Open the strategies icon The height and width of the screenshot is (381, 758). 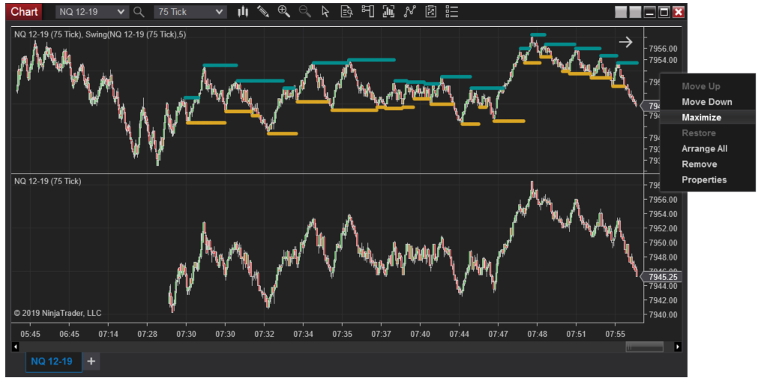pos(430,12)
